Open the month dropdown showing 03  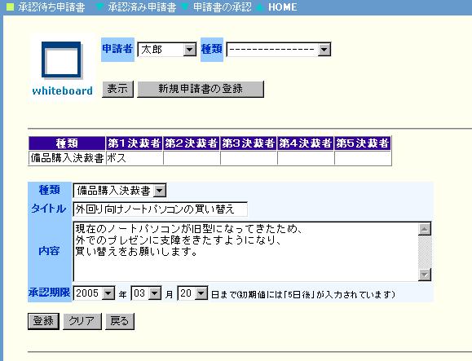pos(146,293)
